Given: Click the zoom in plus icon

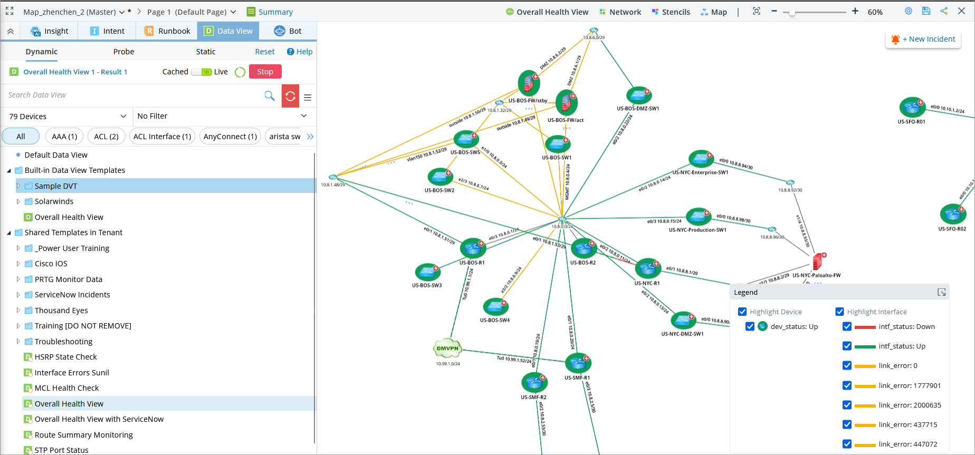Looking at the screenshot, I should (855, 11).
